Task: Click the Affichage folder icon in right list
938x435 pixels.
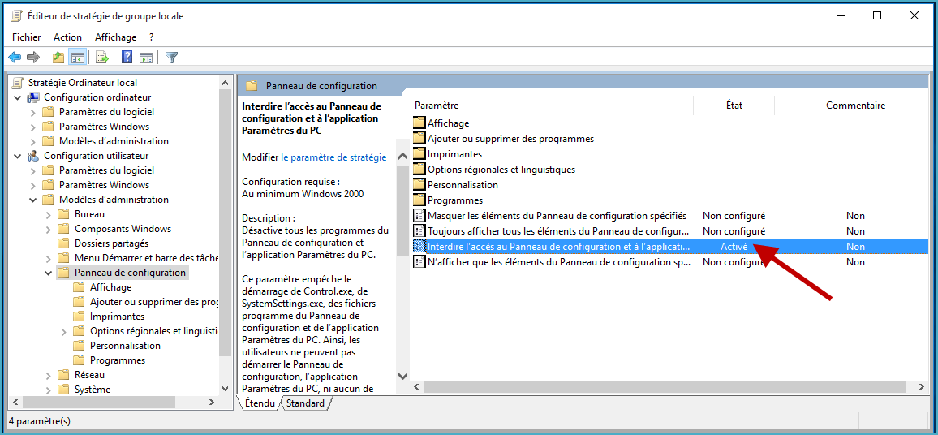Action: click(420, 123)
